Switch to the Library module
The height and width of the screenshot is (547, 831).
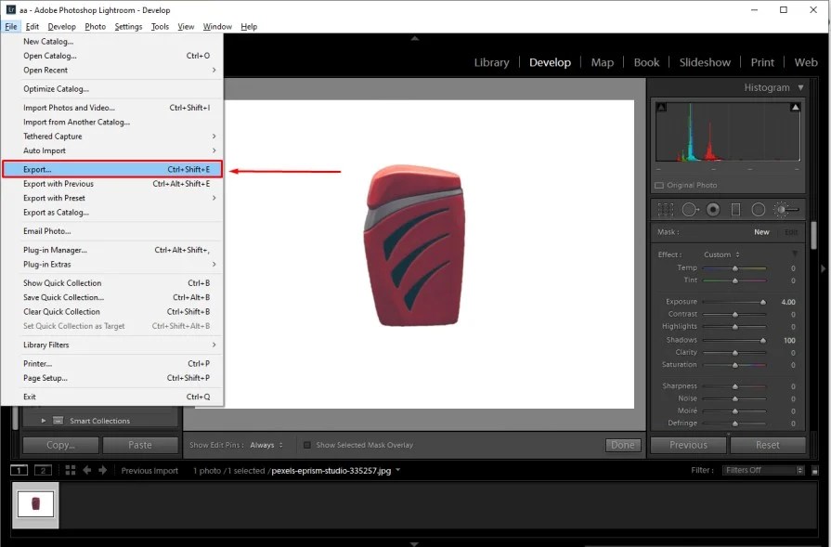(x=491, y=62)
